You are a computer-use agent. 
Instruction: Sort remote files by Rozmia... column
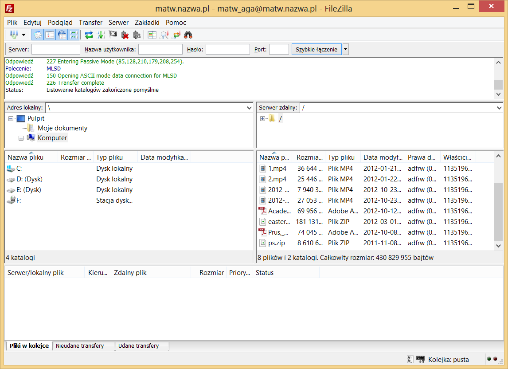pos(309,157)
